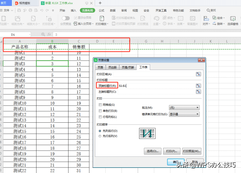The height and width of the screenshot is (173, 241).
Task: Open print scaling dropdown
Action: 102,21
